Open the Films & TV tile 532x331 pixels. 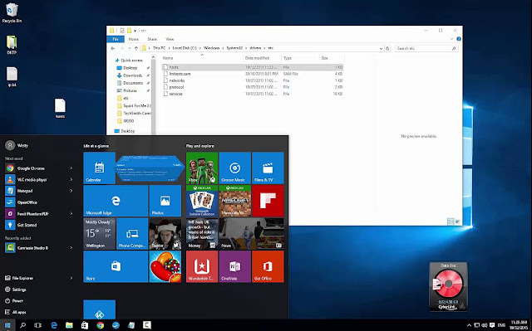pos(268,168)
